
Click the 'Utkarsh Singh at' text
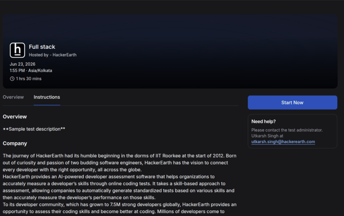267,136
